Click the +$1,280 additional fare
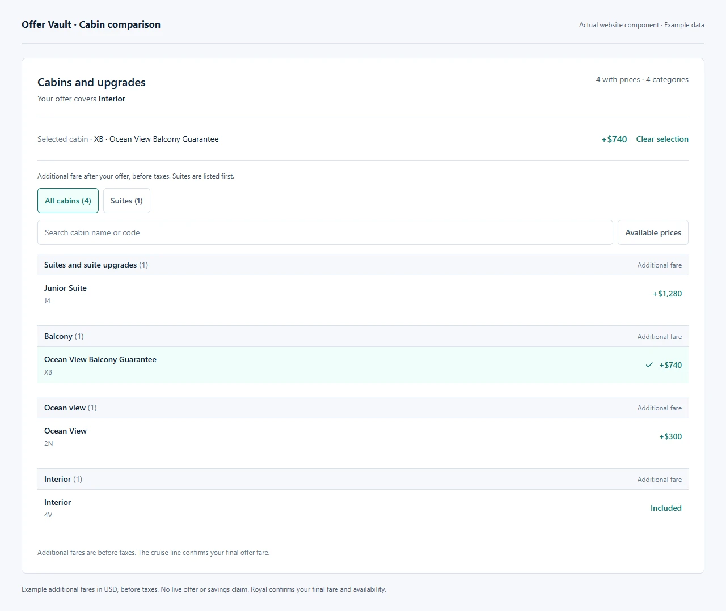 [667, 294]
